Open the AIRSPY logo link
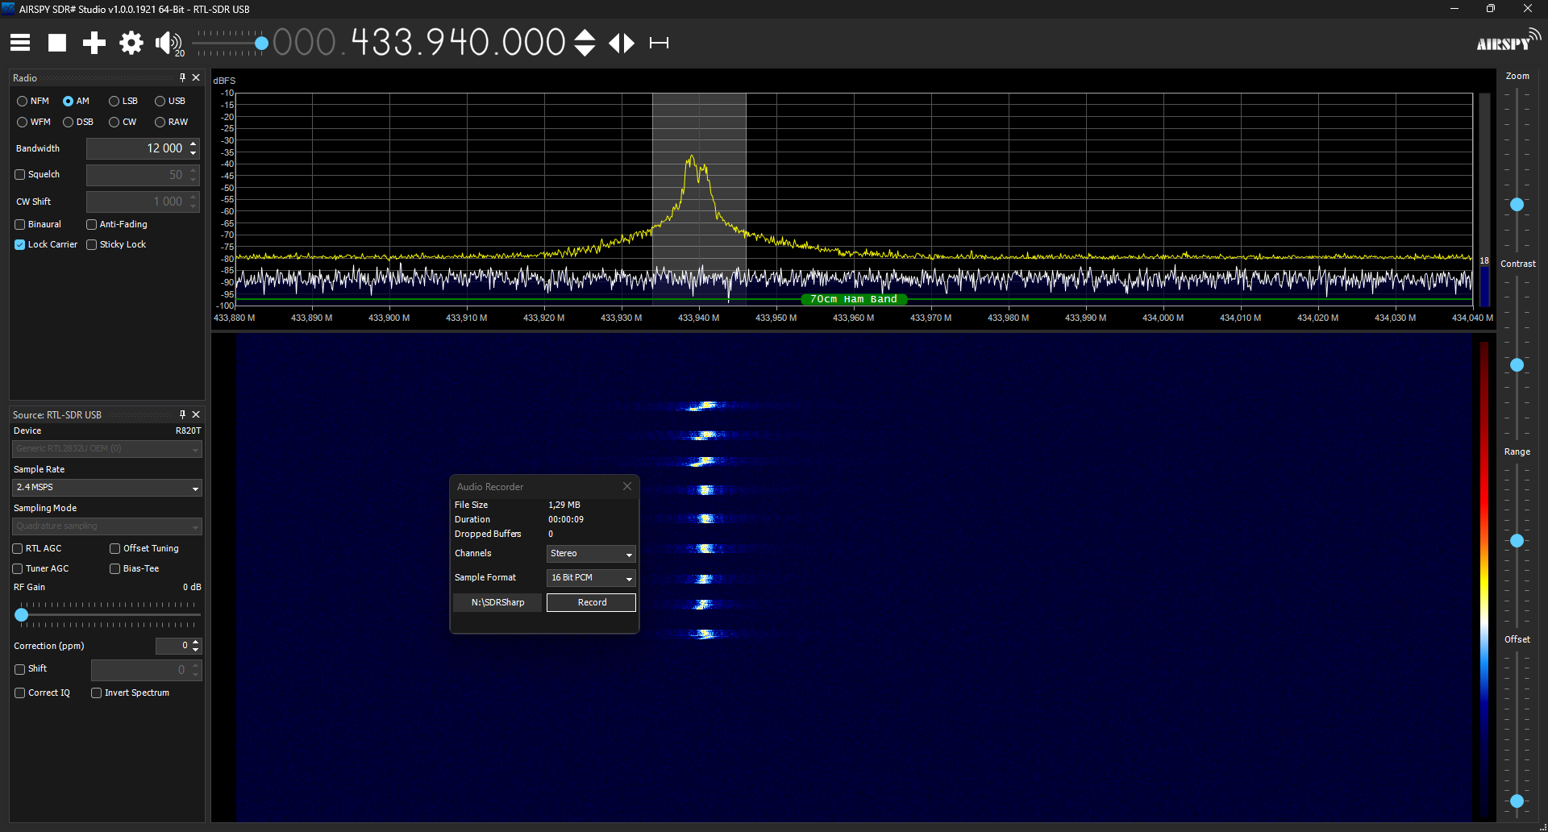Image resolution: width=1548 pixels, height=832 pixels. pyautogui.click(x=1508, y=42)
